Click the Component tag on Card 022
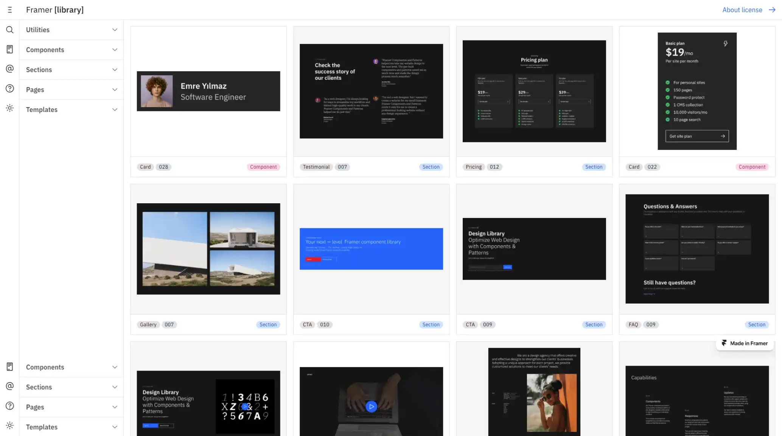The height and width of the screenshot is (436, 782). click(x=752, y=167)
